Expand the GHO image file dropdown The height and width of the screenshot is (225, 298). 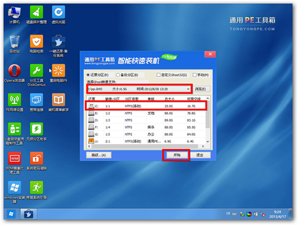pyautogui.click(x=188, y=89)
